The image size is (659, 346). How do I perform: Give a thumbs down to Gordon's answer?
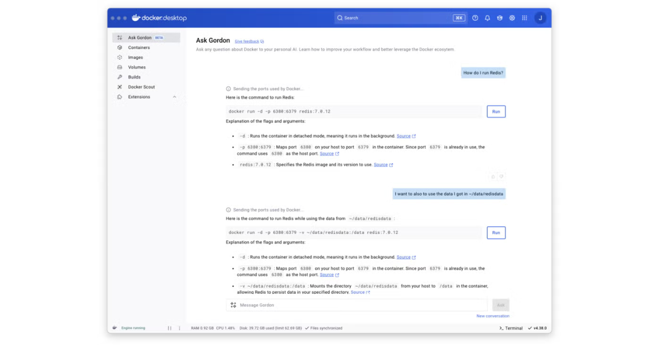pos(501,177)
